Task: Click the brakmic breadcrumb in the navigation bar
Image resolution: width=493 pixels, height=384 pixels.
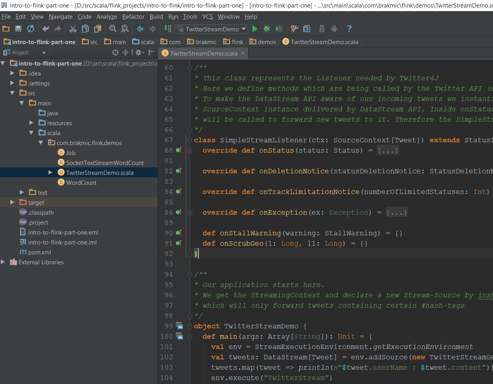Action: (x=202, y=42)
